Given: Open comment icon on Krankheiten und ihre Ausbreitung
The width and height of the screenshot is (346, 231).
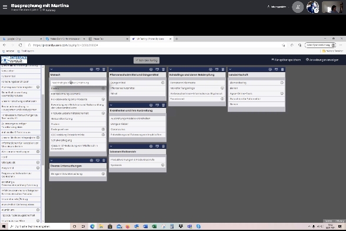Looking at the screenshot, I should click(x=157, y=105).
